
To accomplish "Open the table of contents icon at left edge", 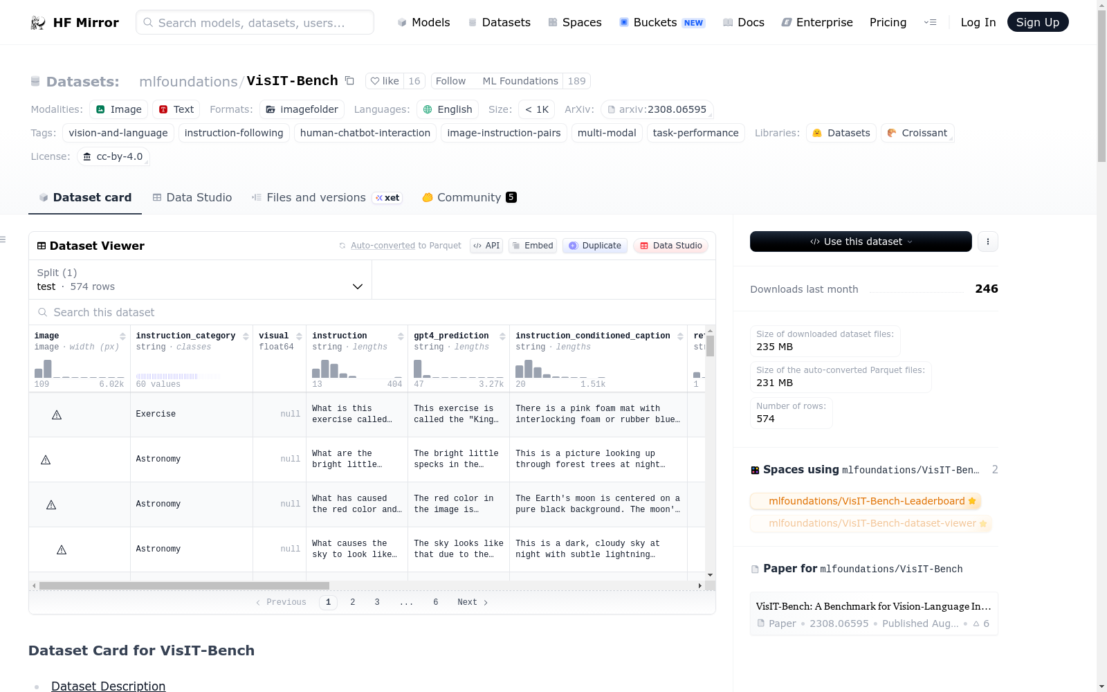I will coord(3,239).
